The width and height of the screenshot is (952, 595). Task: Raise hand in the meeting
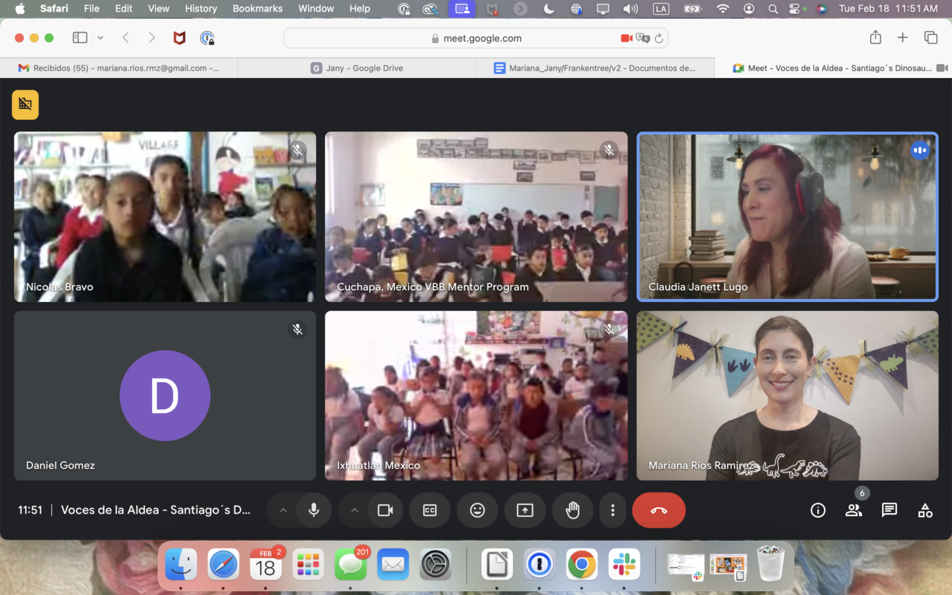(573, 510)
